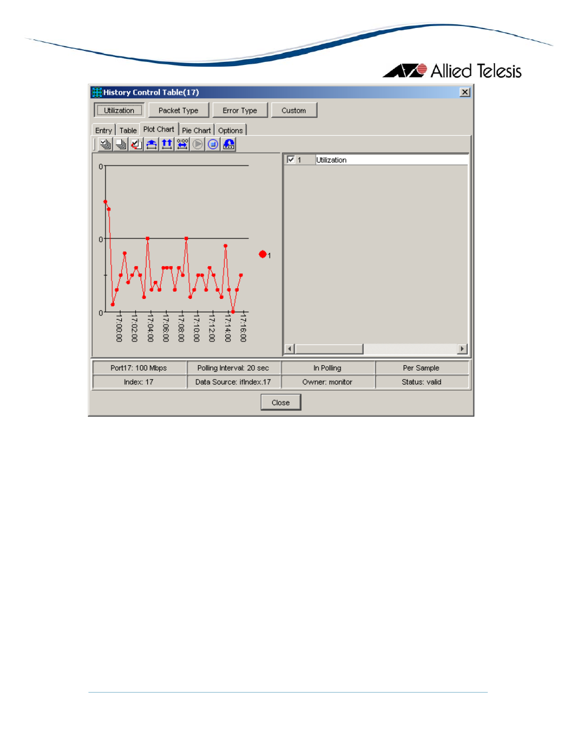Screen dimensions: 578x749
Task: Click the blue stop polling icon
Action: (213, 144)
